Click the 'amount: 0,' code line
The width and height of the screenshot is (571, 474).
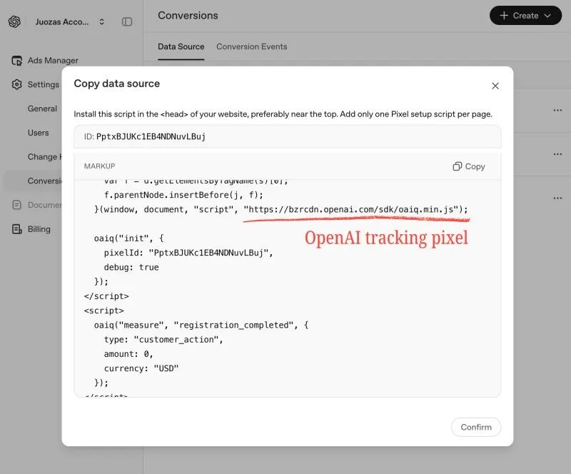click(x=128, y=354)
